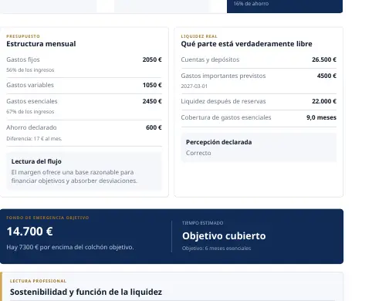
Task: Select the value '4500 €'
Action: tap(326, 76)
